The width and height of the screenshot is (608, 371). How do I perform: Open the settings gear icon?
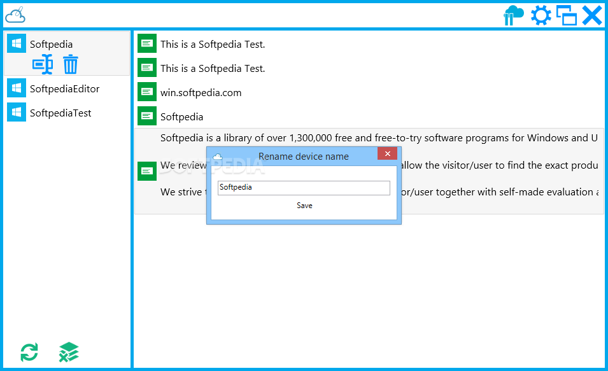click(x=541, y=15)
